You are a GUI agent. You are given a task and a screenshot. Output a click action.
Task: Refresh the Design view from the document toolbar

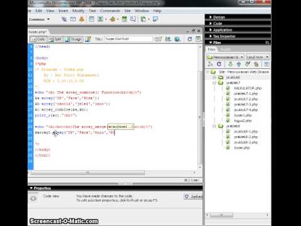[190, 39]
